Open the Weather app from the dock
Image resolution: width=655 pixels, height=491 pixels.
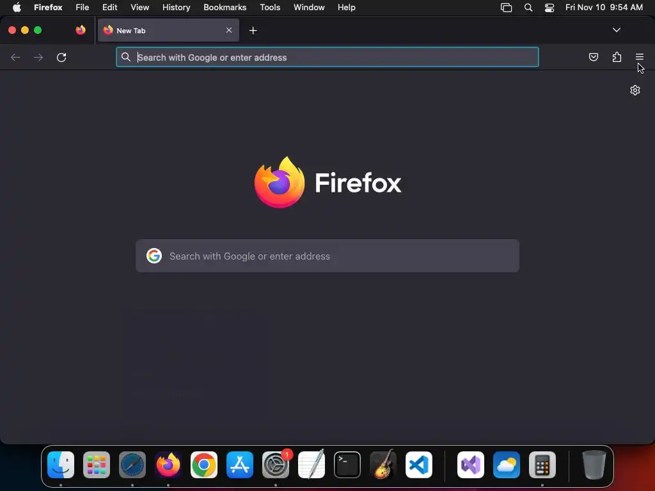pos(507,465)
